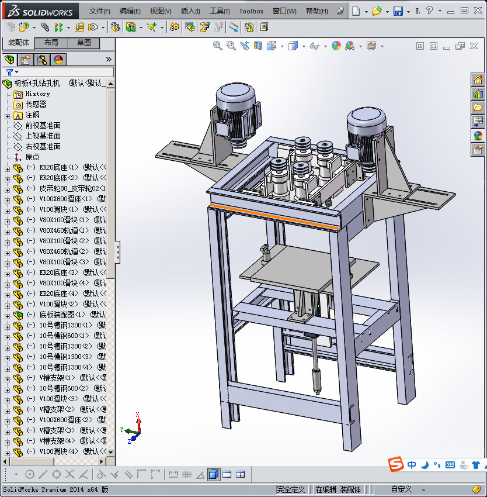Image resolution: width=487 pixels, height=497 pixels.
Task: Click the Save floppy disk icon
Action: tap(398, 11)
